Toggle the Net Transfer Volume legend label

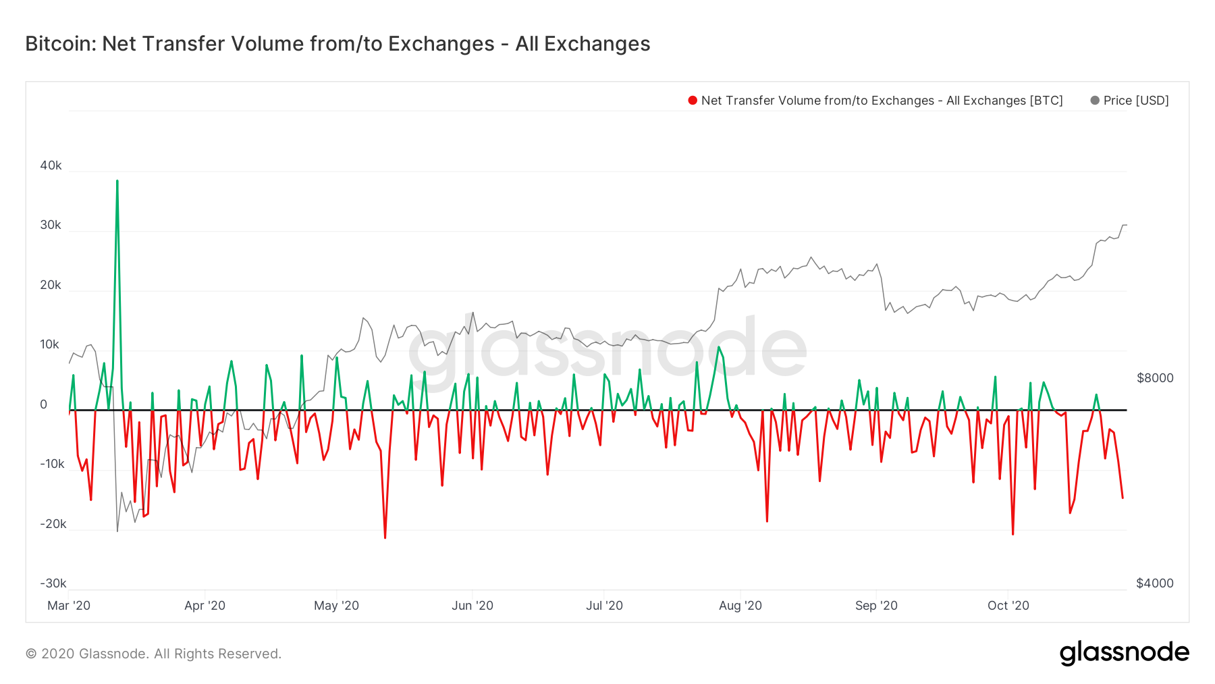(x=882, y=101)
